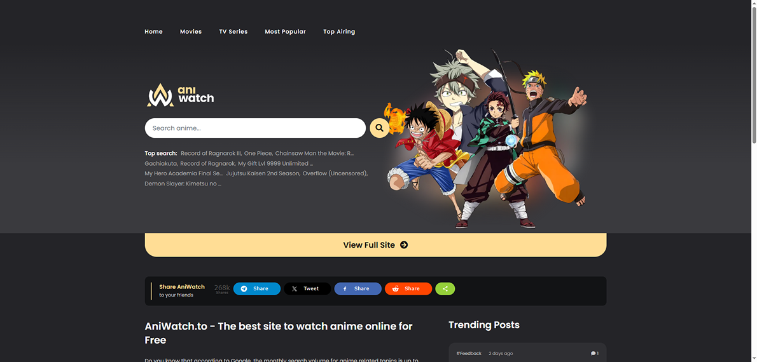This screenshot has width=757, height=362.
Task: Click the #Feedback tag in Trending Posts
Action: pos(469,353)
